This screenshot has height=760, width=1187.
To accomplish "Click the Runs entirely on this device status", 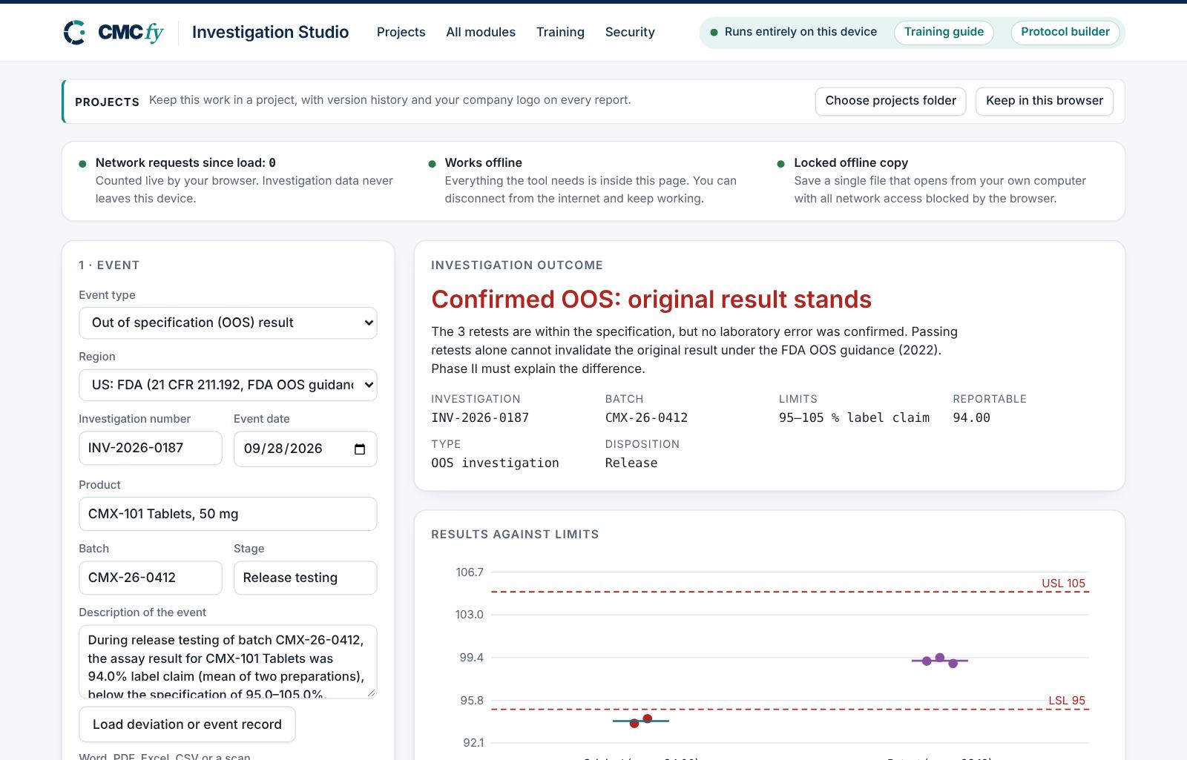I will 793,32.
